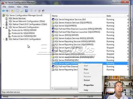Select "SQL Server Analysis Services (FARUKSQLSRV)" row
Screen dimensions: 133x99
(89, 57)
